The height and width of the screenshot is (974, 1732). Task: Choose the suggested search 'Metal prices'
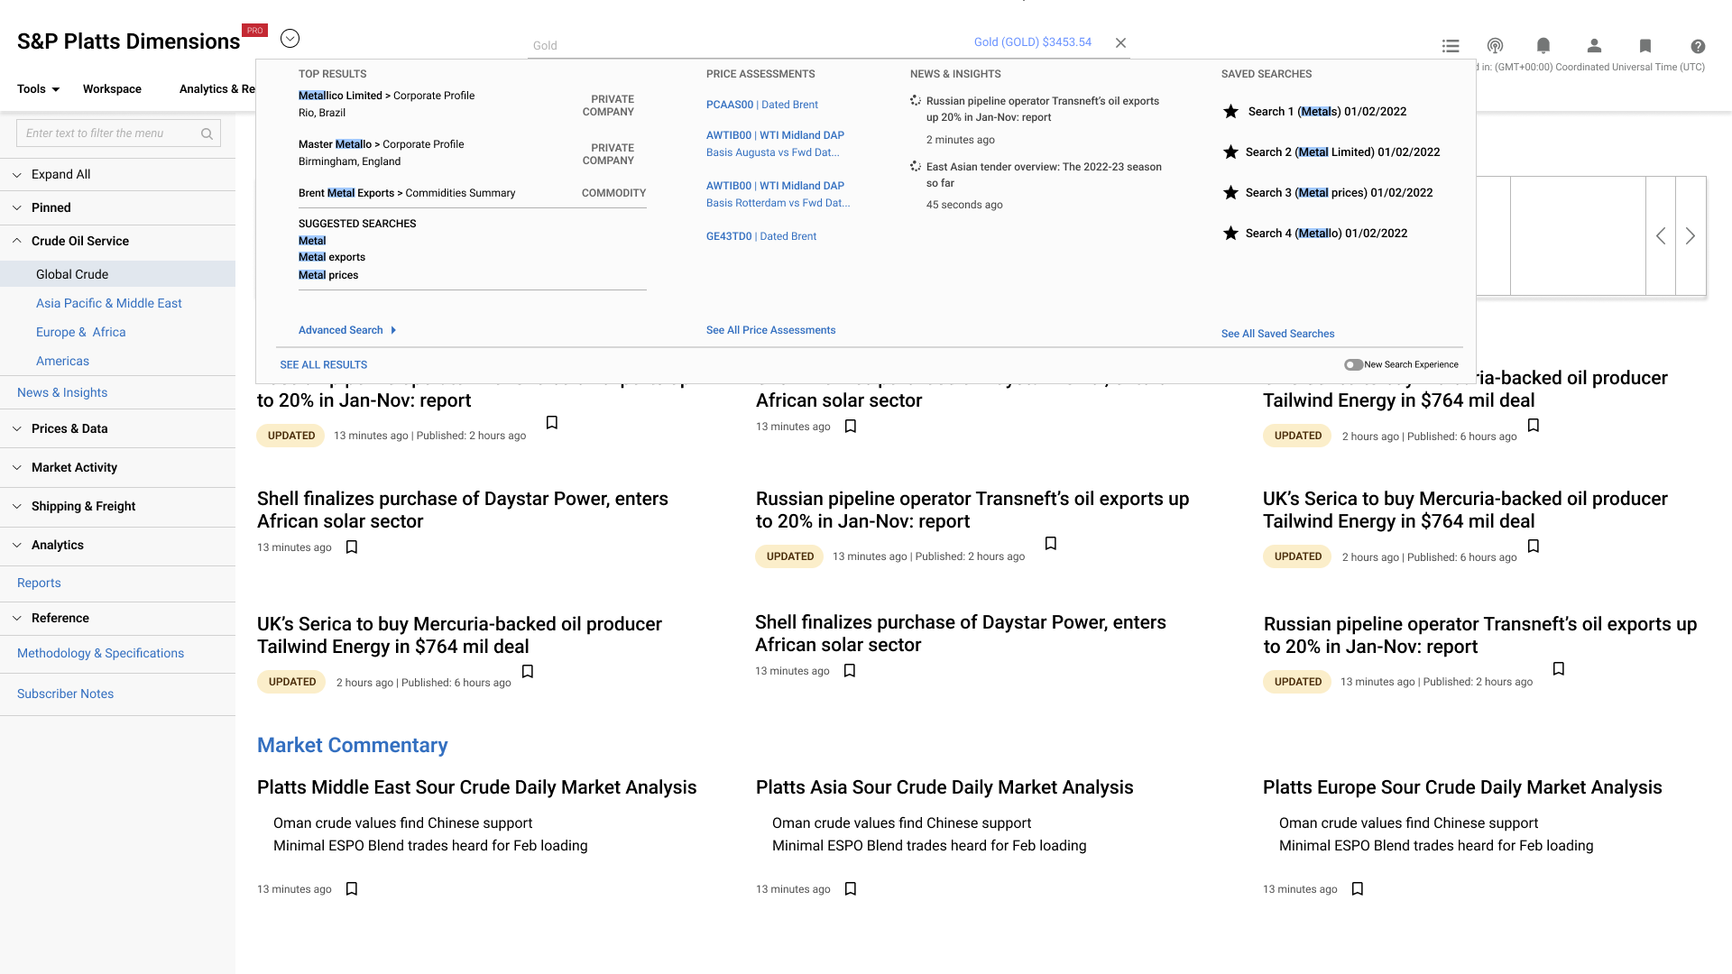point(328,275)
